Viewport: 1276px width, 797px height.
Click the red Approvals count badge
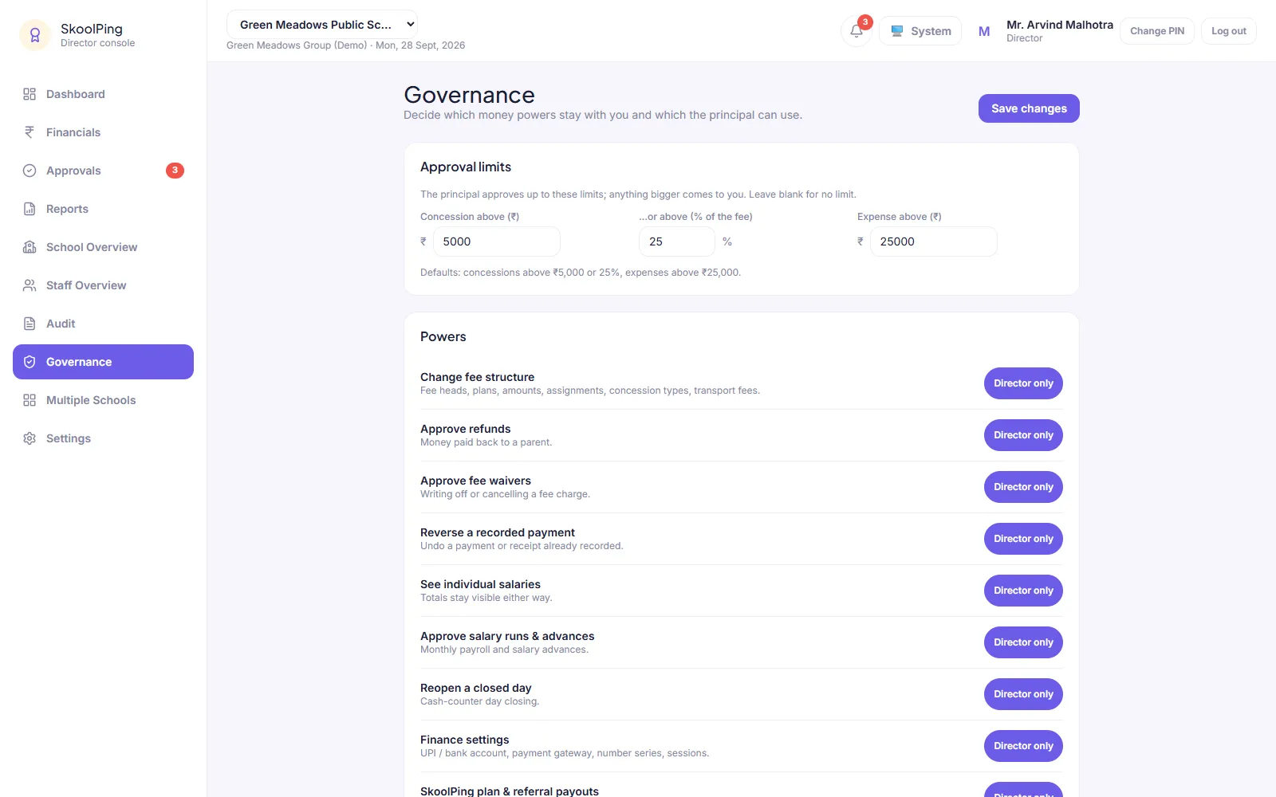pos(175,171)
